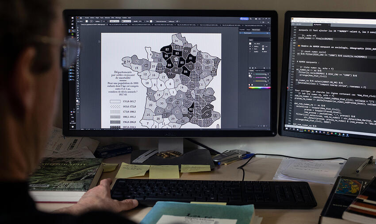Open the Windows Start button on the left taskbar

coord(73,18)
